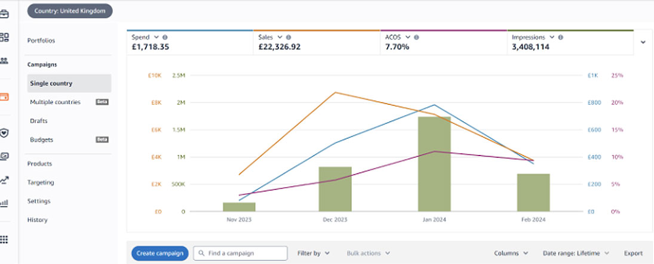Image resolution: width=654 pixels, height=264 pixels.
Task: Open the Impressions metric dropdown
Action: click(x=552, y=37)
